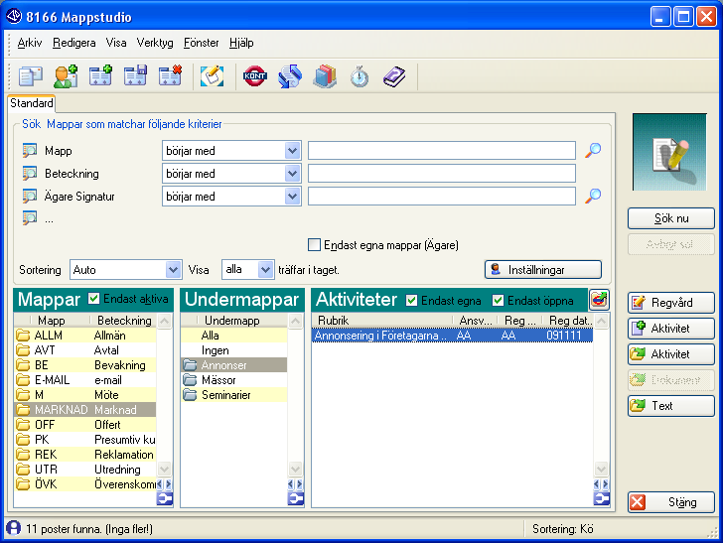The width and height of the screenshot is (723, 543).
Task: Click the Sök nu button
Action: tap(671, 218)
